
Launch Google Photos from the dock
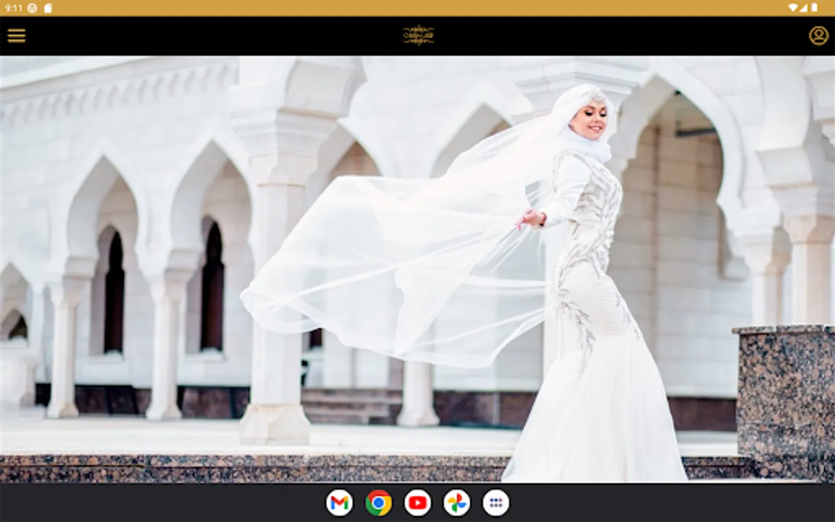click(457, 503)
